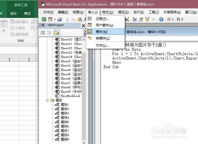Select 模块9 in the modules folder

[62, 139]
